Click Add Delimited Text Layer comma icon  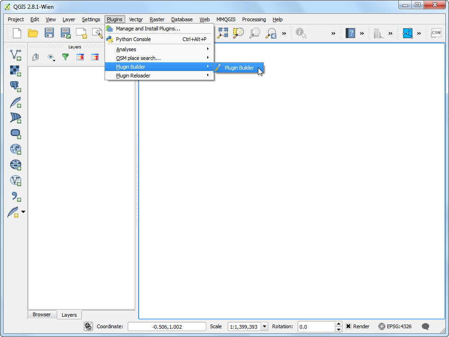point(16,196)
